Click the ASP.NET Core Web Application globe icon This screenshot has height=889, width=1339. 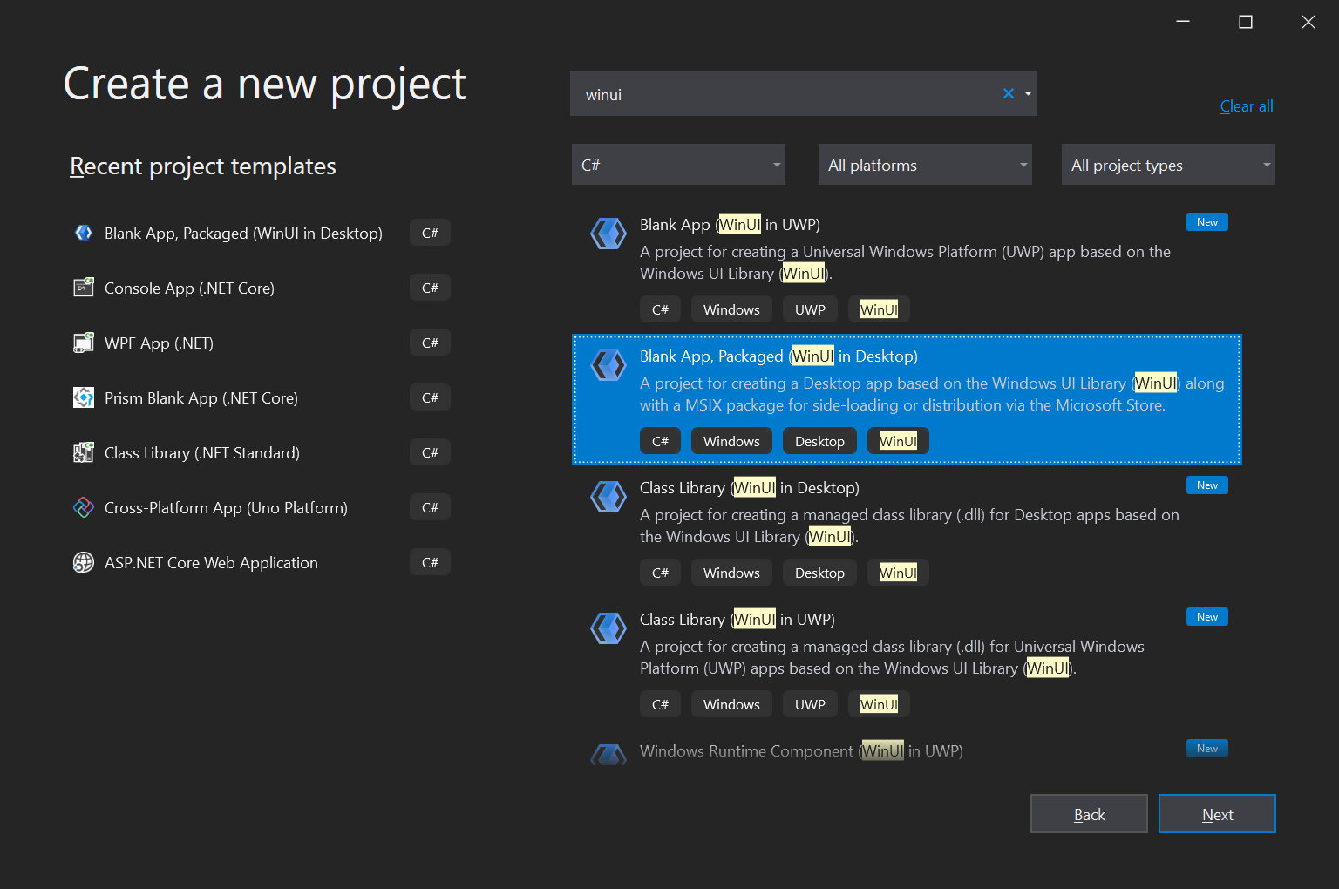coord(84,562)
